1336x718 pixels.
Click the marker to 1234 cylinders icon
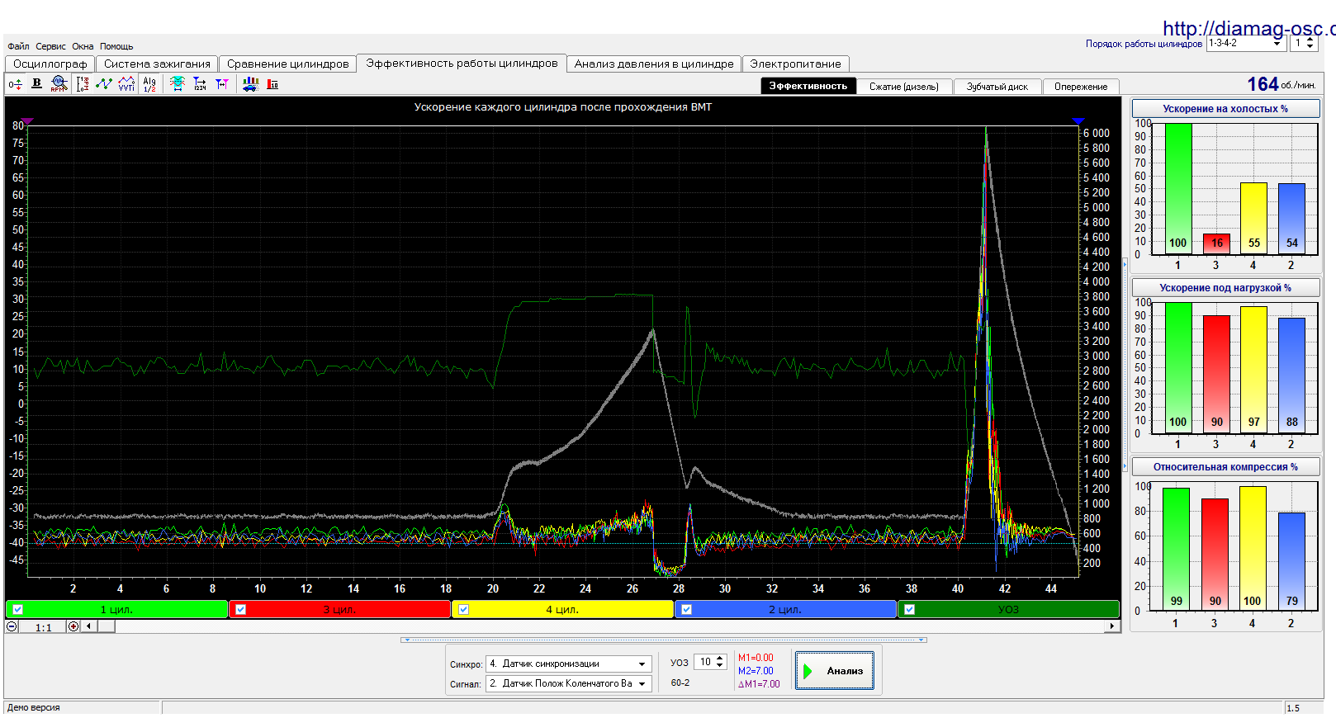point(200,84)
